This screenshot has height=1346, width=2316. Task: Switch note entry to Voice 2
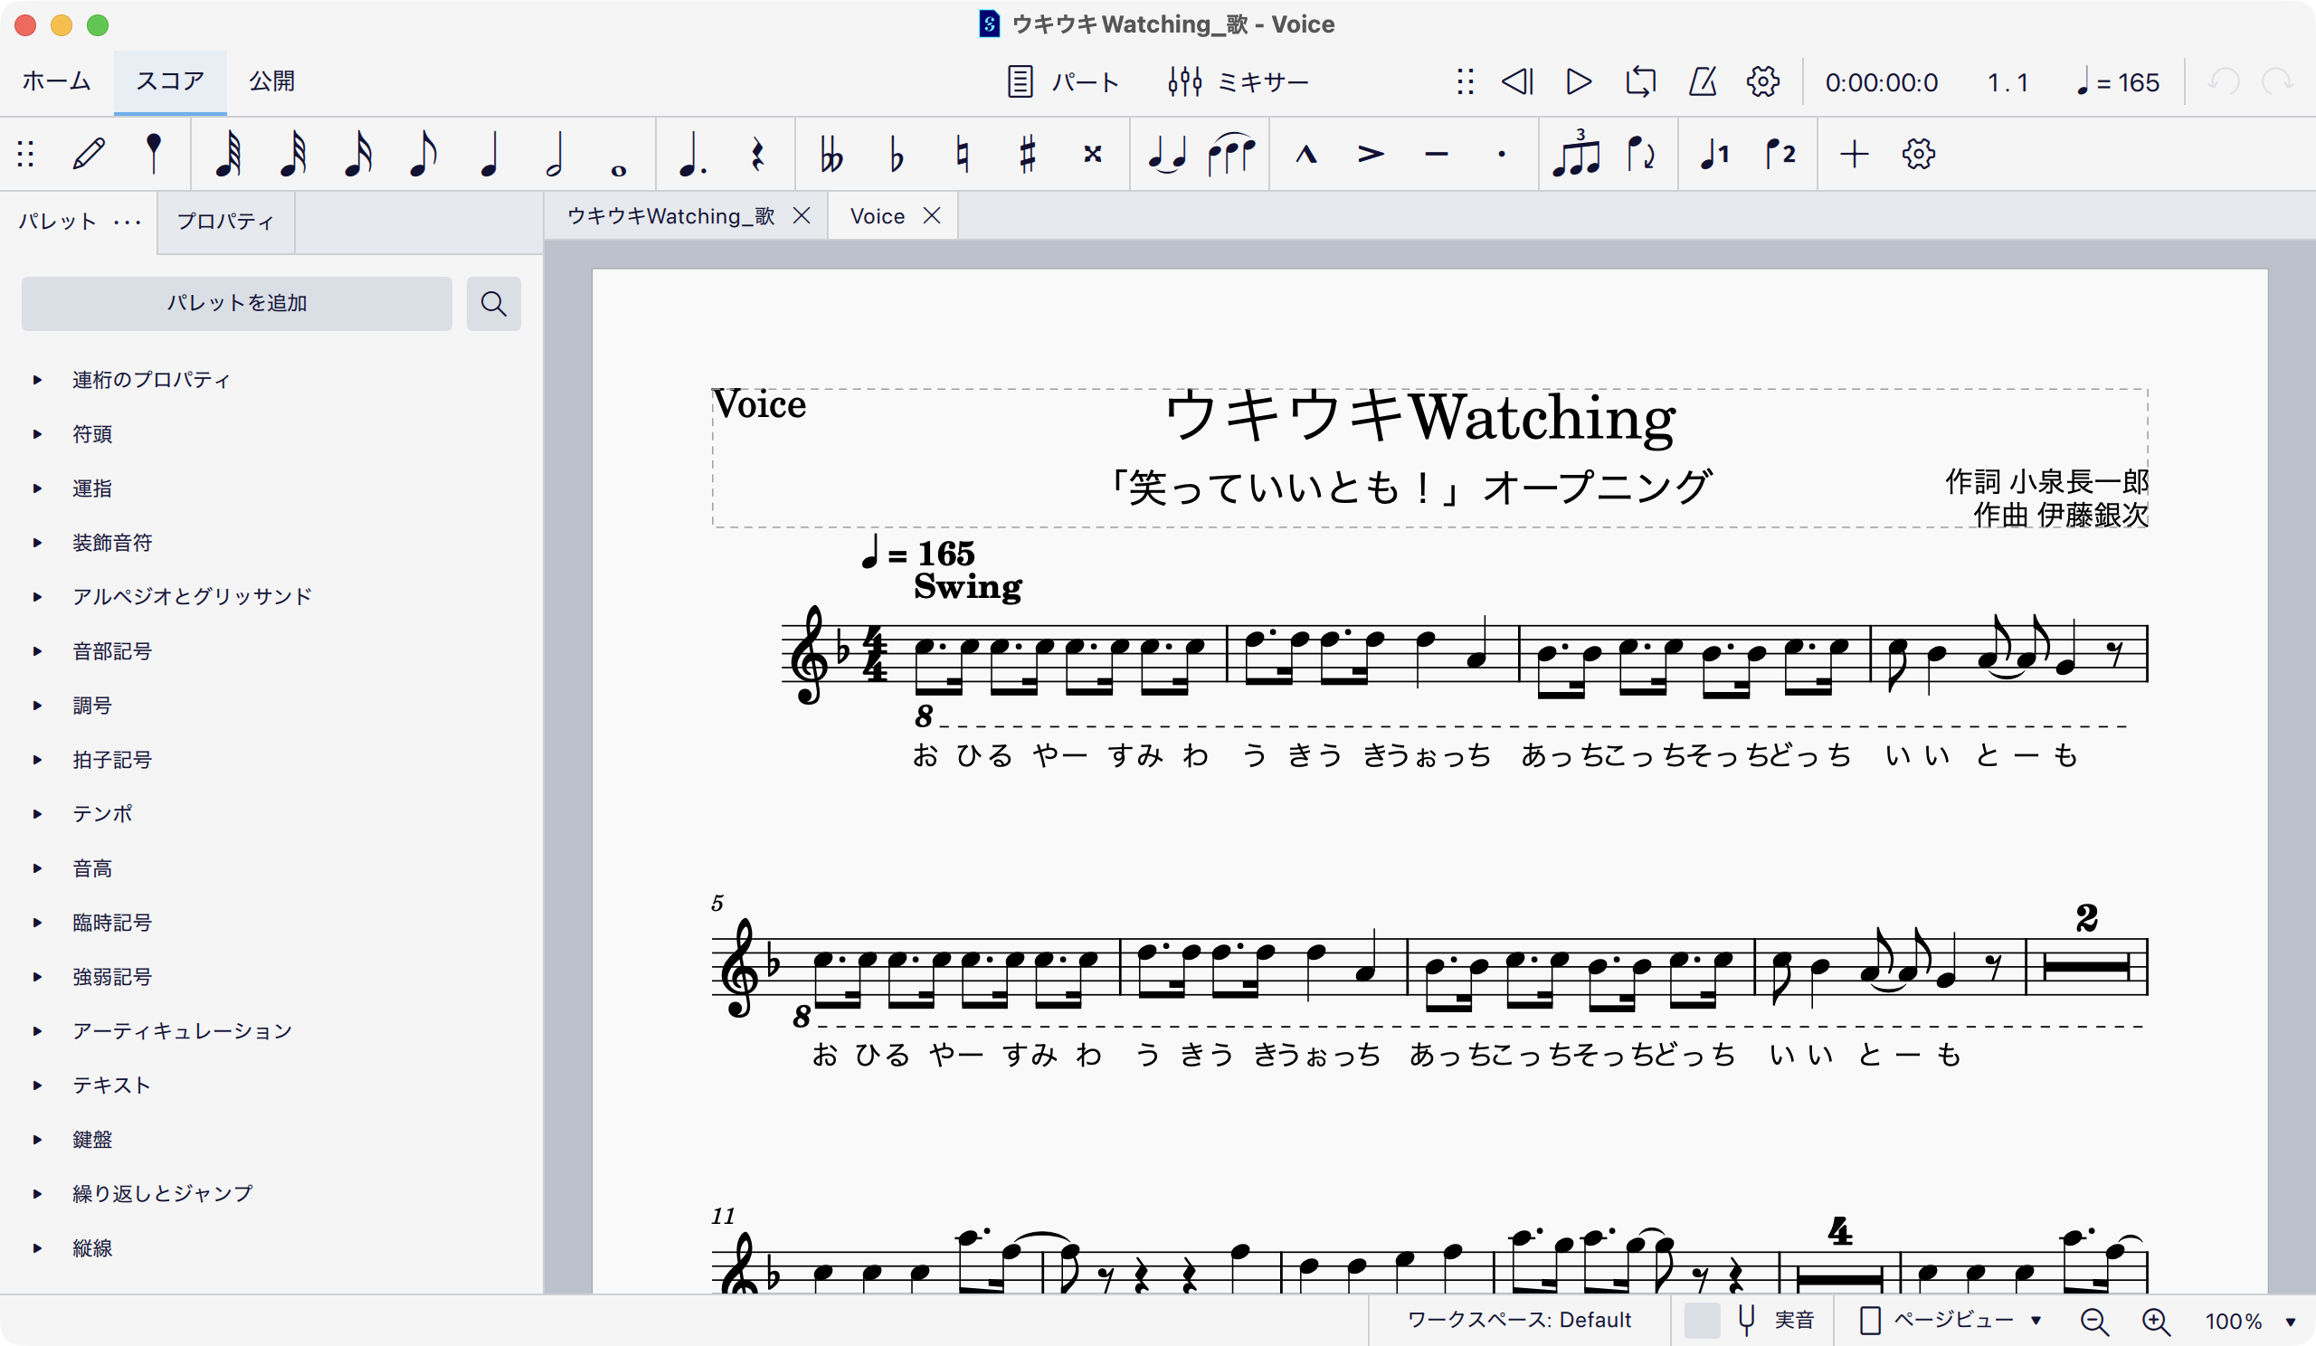[x=1780, y=154]
